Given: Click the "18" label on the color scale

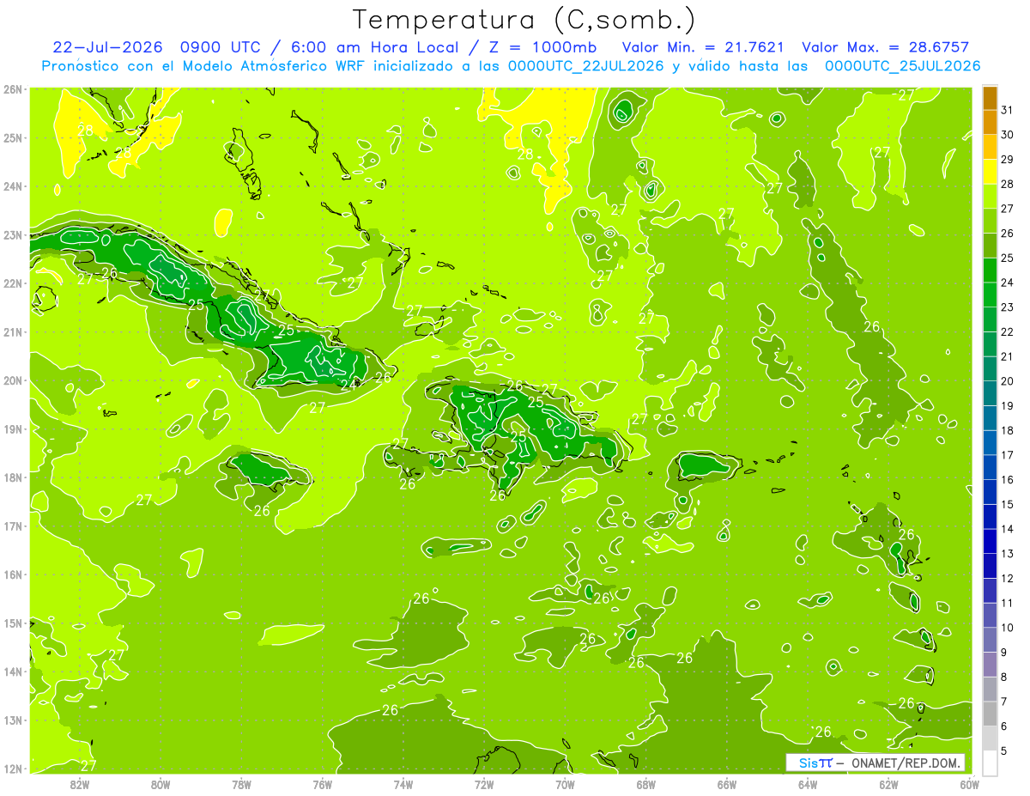Looking at the screenshot, I should 1008,430.
